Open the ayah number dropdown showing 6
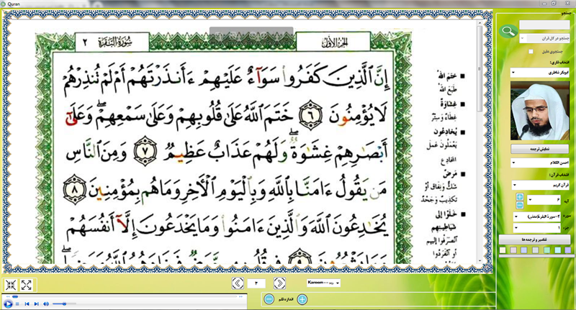 (x=544, y=200)
